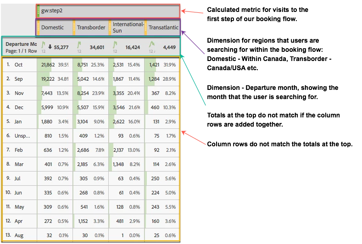Click the sparkline icon in Domestic totals
This screenshot has width=362, height=244.
(43, 44)
